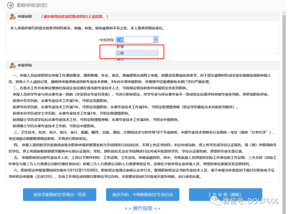Select the highlighted 工程 option in the list

(x=137, y=53)
